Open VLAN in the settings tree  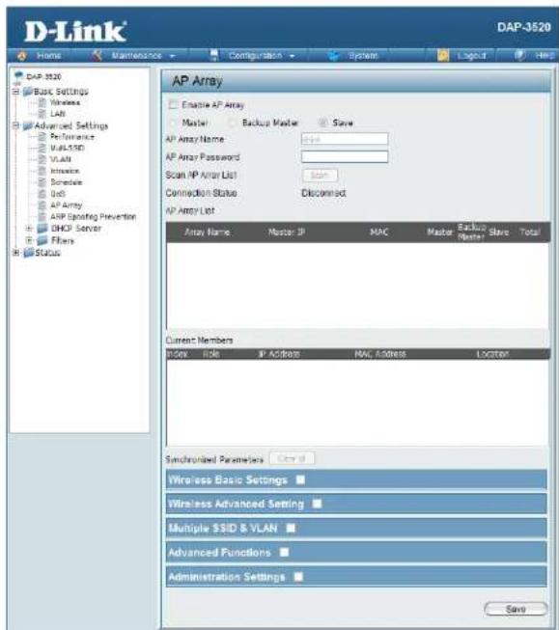click(61, 159)
